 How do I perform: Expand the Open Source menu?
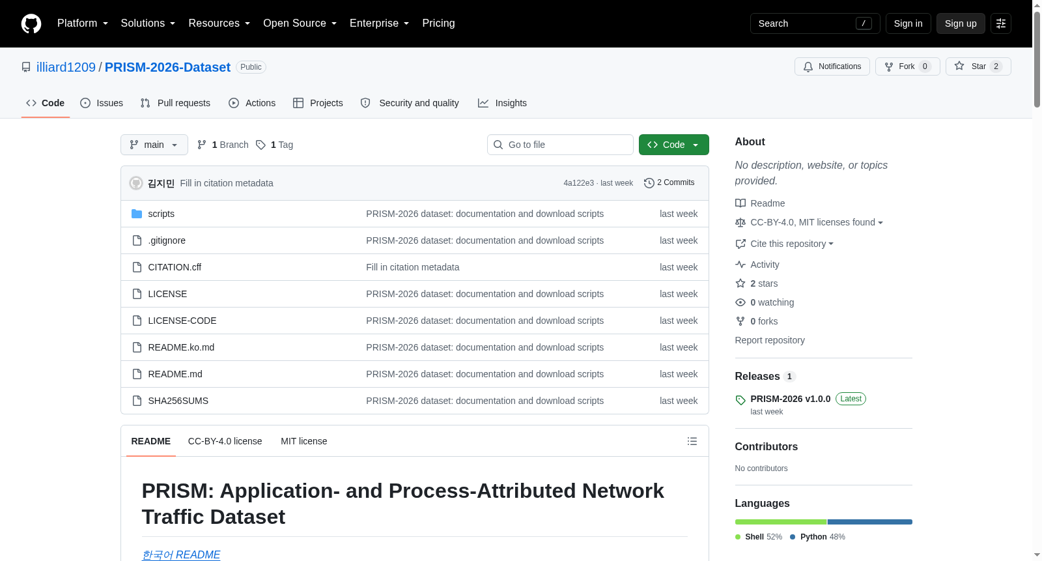pyautogui.click(x=300, y=23)
